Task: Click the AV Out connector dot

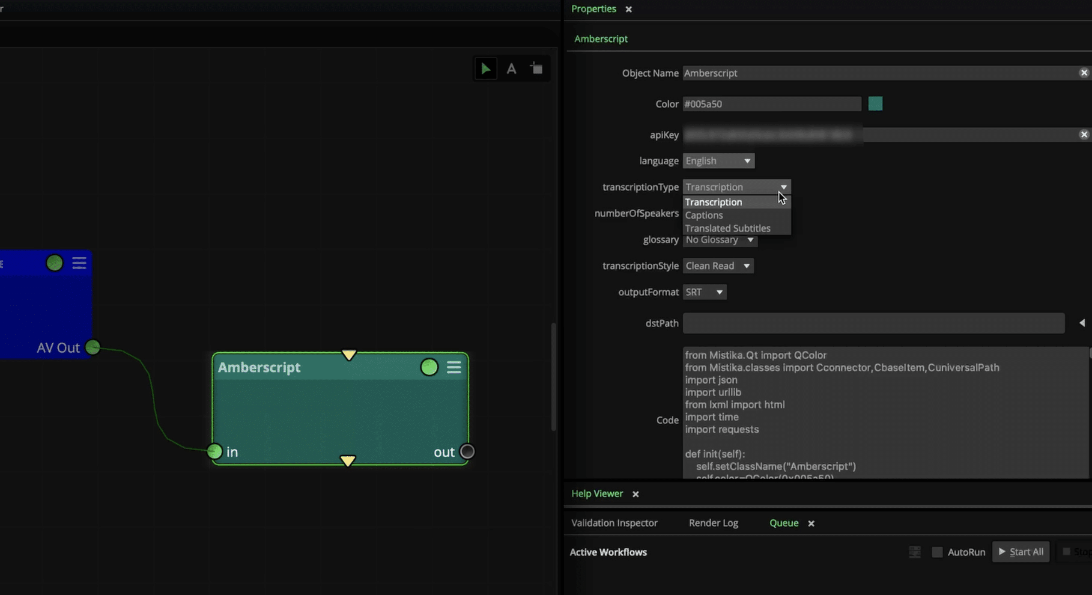Action: pos(92,347)
